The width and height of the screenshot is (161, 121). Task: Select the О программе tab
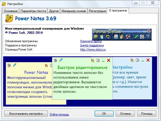pyautogui.click(x=118, y=10)
